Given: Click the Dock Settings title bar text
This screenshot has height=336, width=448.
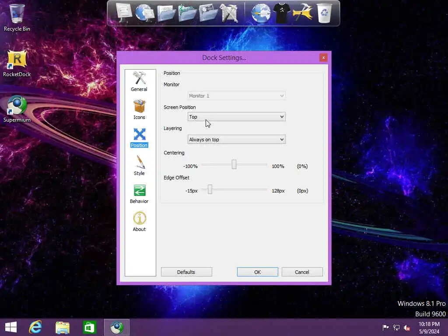Looking at the screenshot, I should 224,58.
